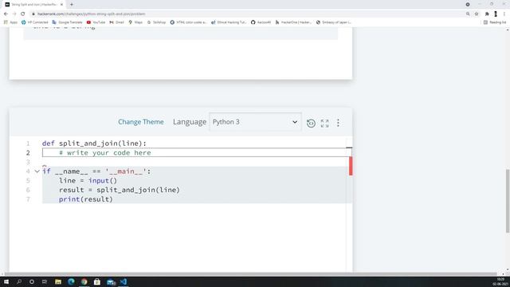Open the Google Translate bookmark
This screenshot has width=510, height=287.
point(67,22)
